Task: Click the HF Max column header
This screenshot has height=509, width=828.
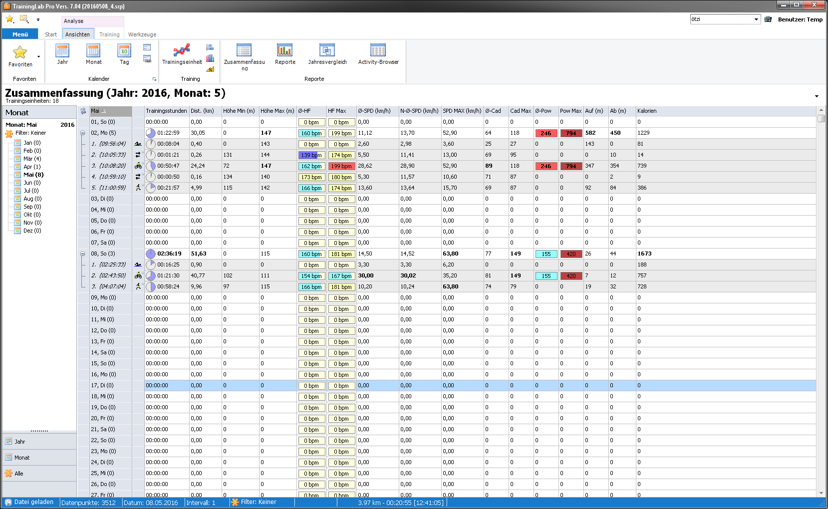Action: (341, 111)
